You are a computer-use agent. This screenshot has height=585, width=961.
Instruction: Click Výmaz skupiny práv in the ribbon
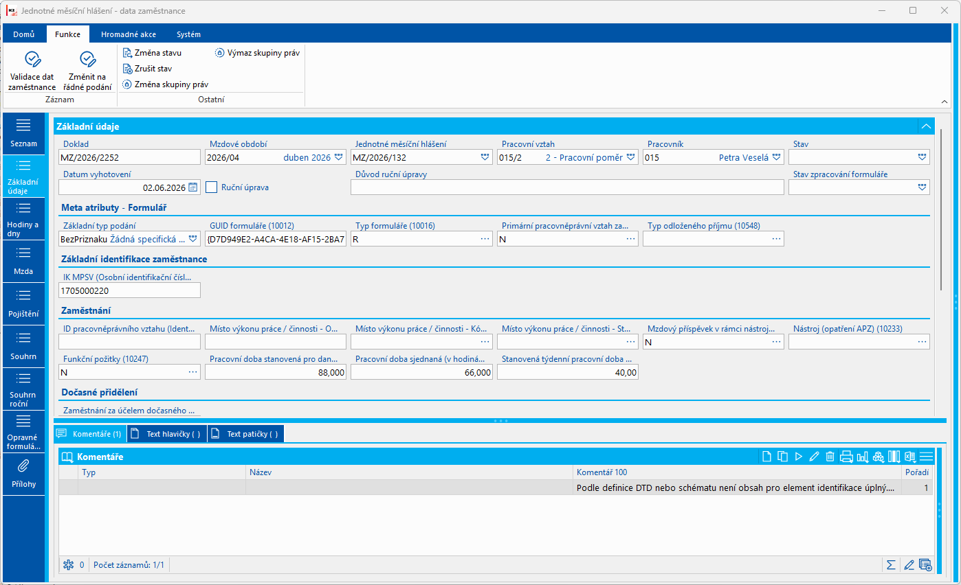(x=258, y=52)
